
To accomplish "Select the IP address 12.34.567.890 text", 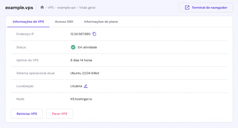I will tap(80, 34).
